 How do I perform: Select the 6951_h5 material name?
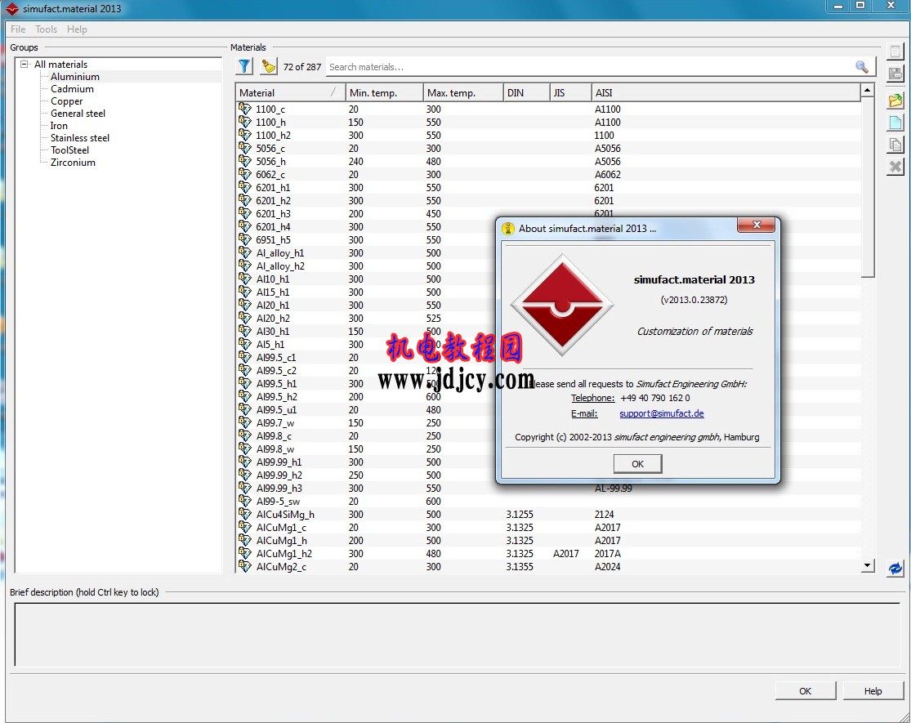click(x=273, y=239)
